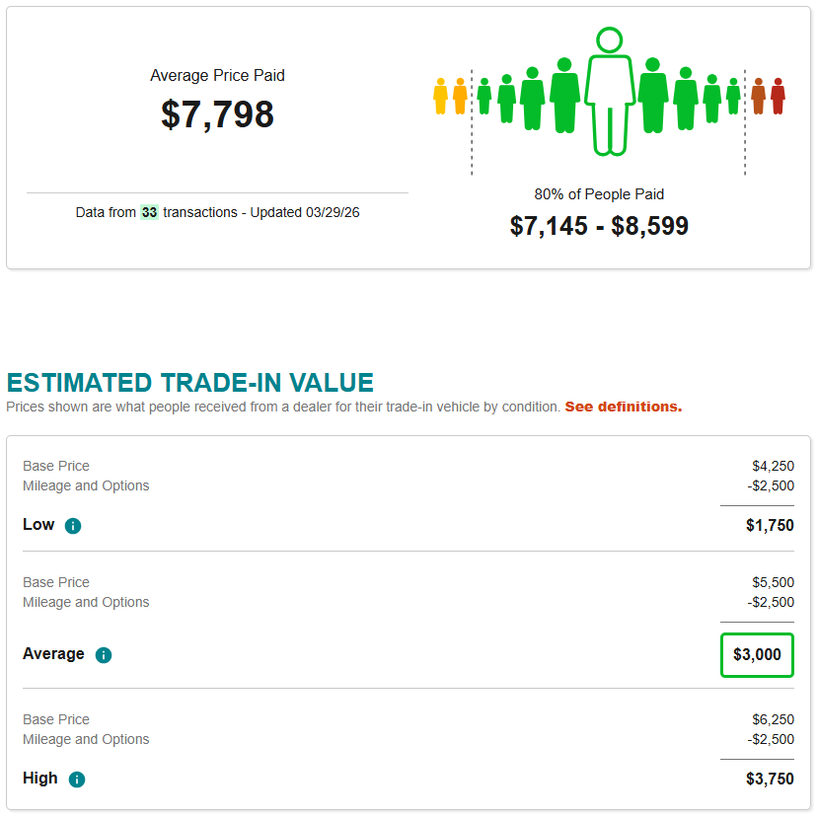Screen dimensions: 817x818
Task: Click the rightmost dark red person icon
Action: pyautogui.click(x=778, y=97)
